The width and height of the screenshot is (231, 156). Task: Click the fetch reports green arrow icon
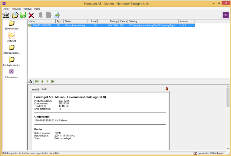coord(57,15)
